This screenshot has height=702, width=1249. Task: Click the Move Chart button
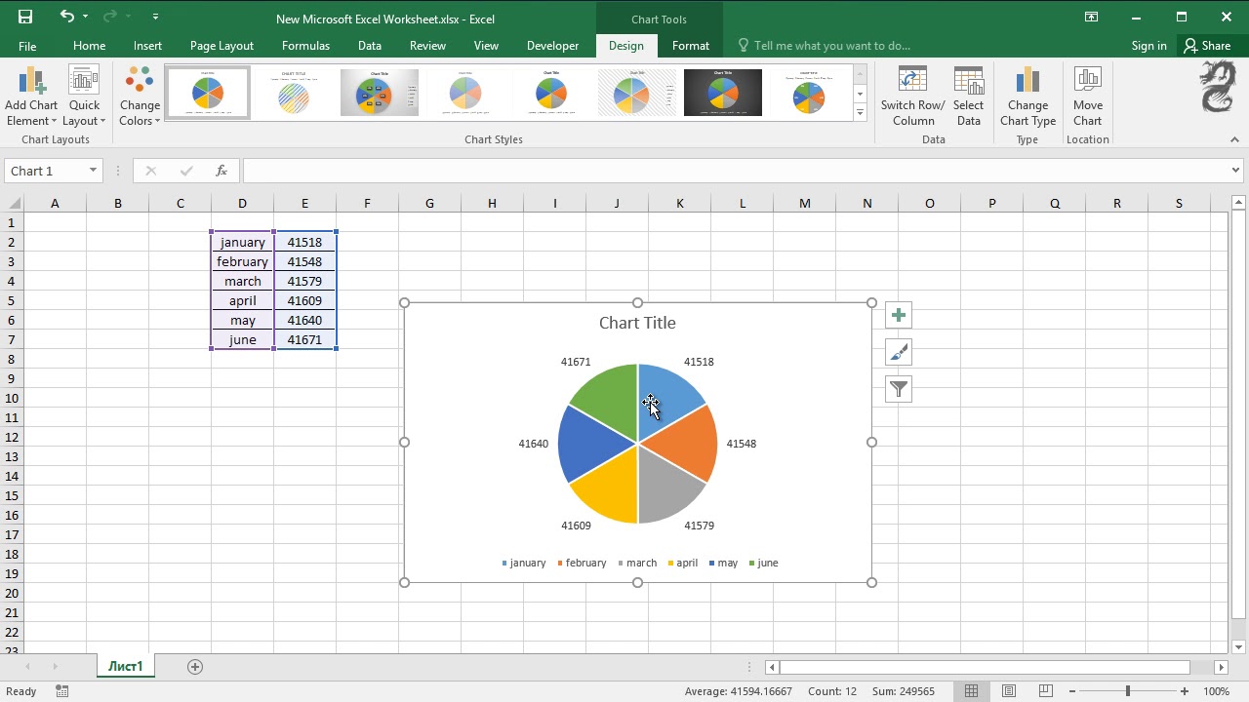tap(1087, 97)
